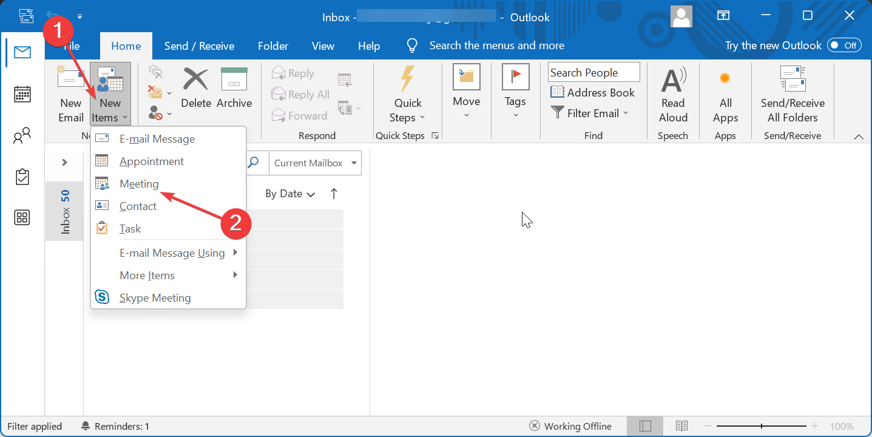Open the People contacts sidebar icon
872x437 pixels.
point(22,137)
